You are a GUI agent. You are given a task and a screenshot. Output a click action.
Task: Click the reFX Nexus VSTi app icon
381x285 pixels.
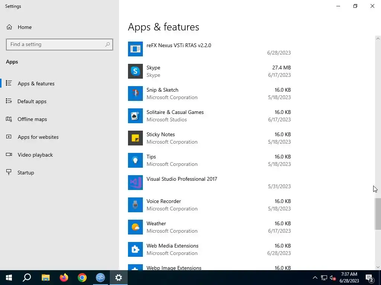pyautogui.click(x=135, y=49)
